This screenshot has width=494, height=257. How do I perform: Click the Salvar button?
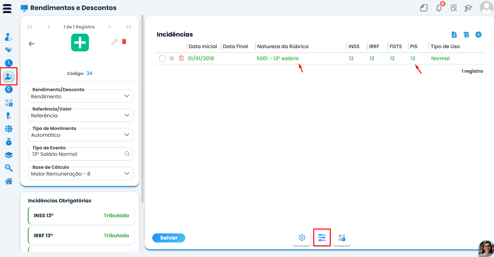click(169, 238)
